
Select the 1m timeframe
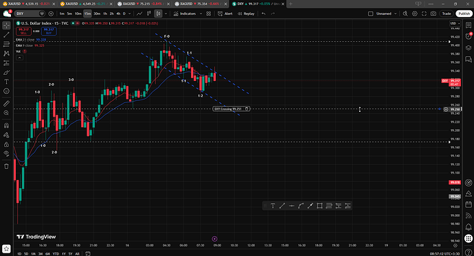(62, 14)
